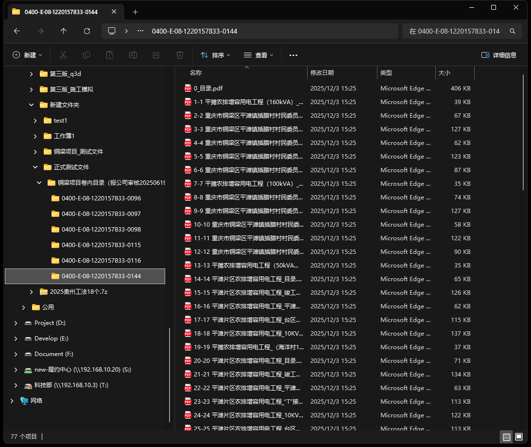
Task: Click the Cut scissors icon in toolbar
Action: 63,55
